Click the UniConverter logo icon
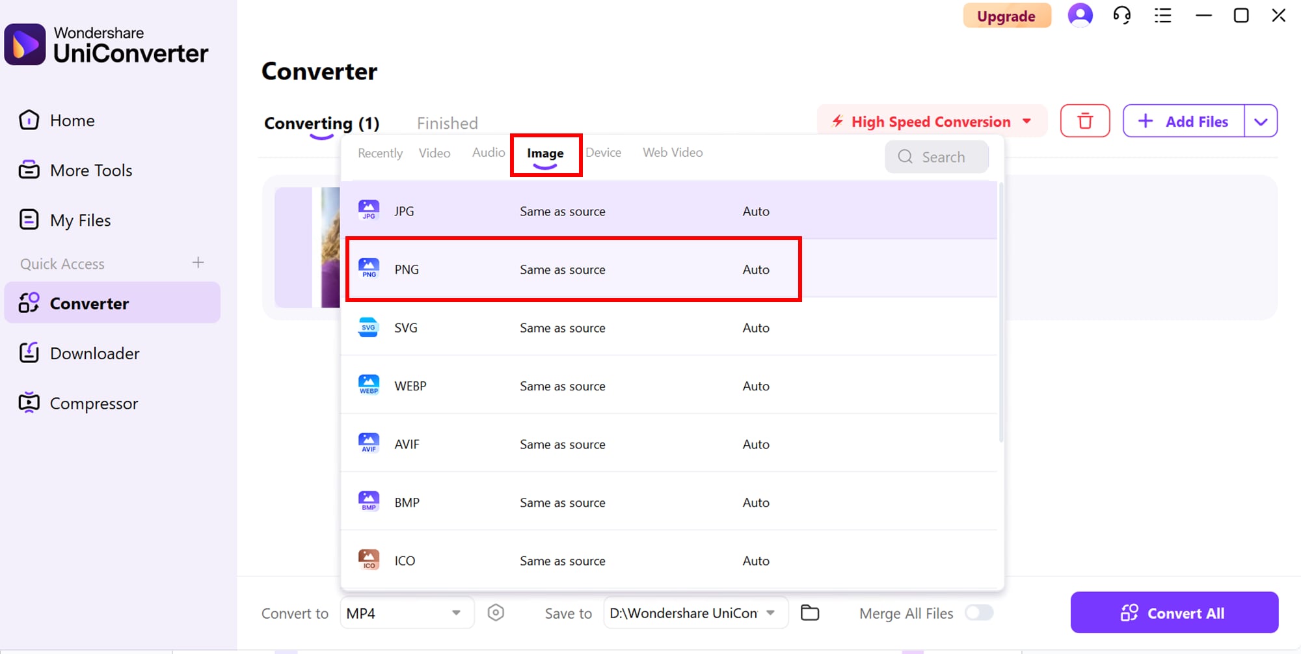The height and width of the screenshot is (654, 1301). 25,44
